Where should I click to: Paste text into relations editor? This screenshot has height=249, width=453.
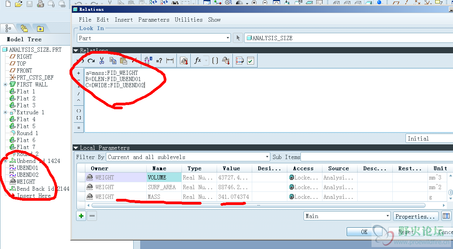124,61
